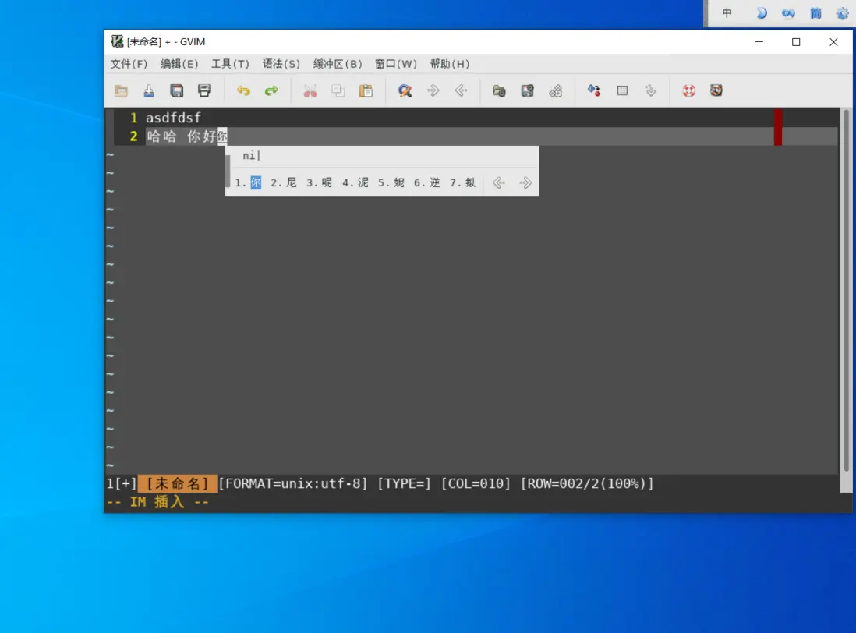Build tags with the table-like ctags icon
Screen dimensions: 856x633
pos(622,90)
